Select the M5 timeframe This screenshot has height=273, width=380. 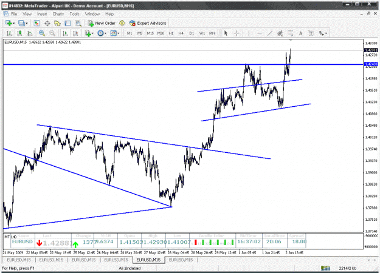pos(140,33)
